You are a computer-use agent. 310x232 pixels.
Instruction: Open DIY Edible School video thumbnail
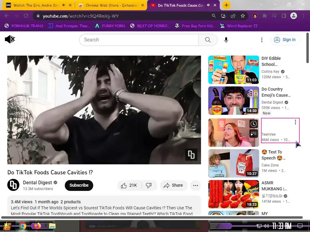pos(233,70)
